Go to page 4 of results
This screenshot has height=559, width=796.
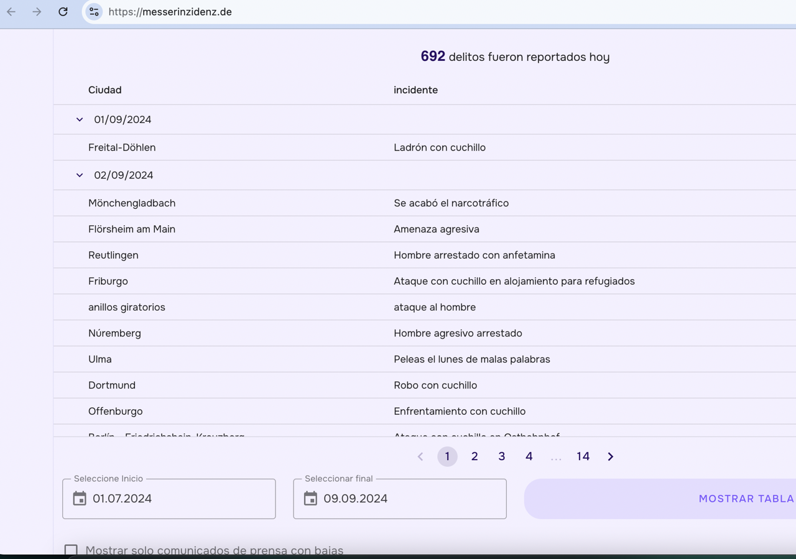[x=529, y=456]
